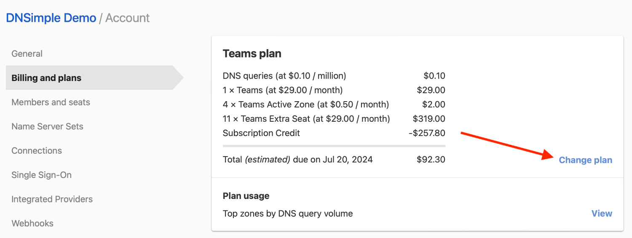Viewport: 632px width, 238px height.
Task: Click the Subscription Credit label
Action: click(261, 133)
